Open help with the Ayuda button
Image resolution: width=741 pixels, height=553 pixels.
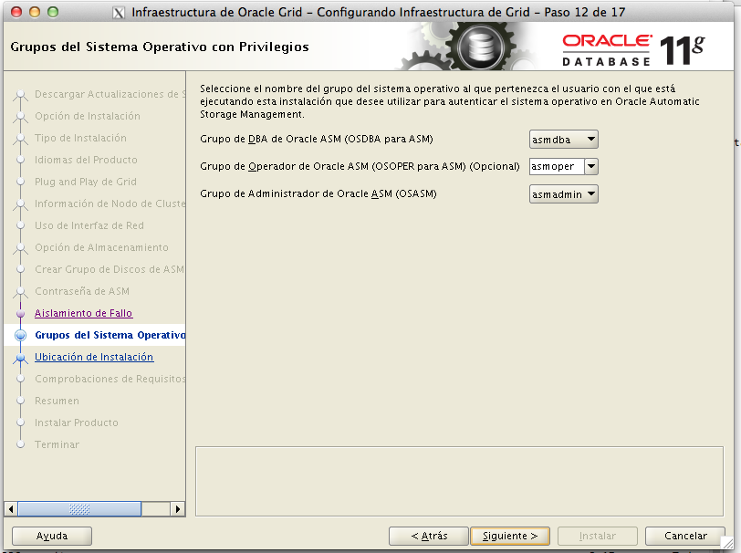click(52, 536)
